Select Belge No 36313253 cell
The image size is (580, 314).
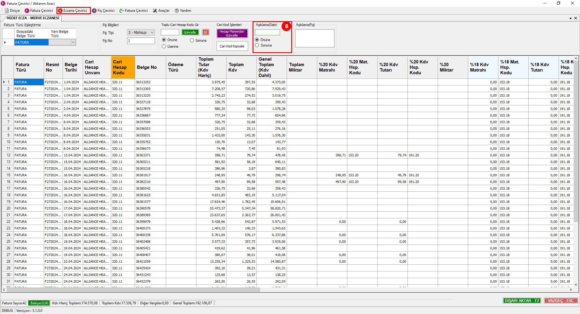(150, 82)
